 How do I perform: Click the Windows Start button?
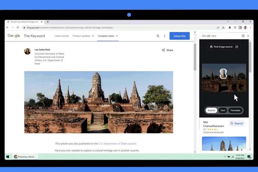(x=8, y=157)
